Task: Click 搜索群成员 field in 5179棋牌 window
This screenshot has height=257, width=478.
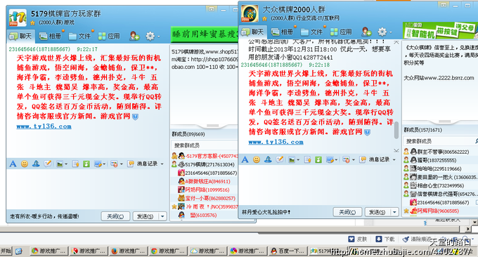Action: 205,145
